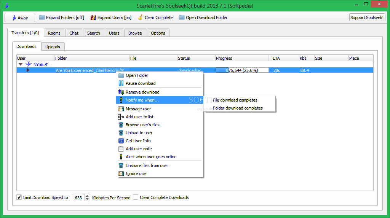The image size is (390, 218).
Task: Click the NYbikeT... username
Action: pyautogui.click(x=42, y=65)
